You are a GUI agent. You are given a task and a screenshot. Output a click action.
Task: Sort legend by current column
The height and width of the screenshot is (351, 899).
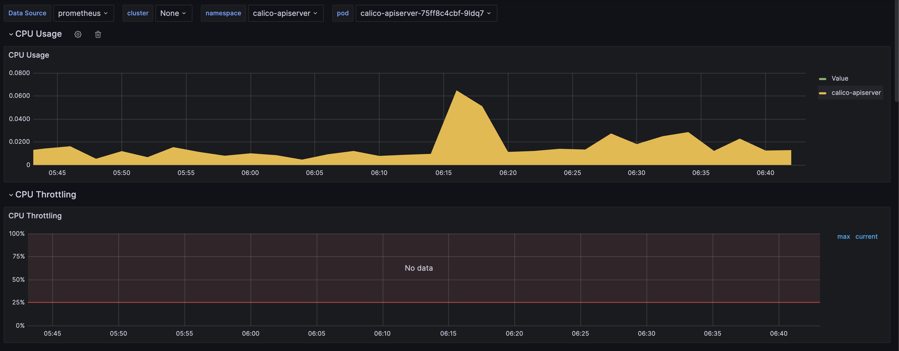866,237
